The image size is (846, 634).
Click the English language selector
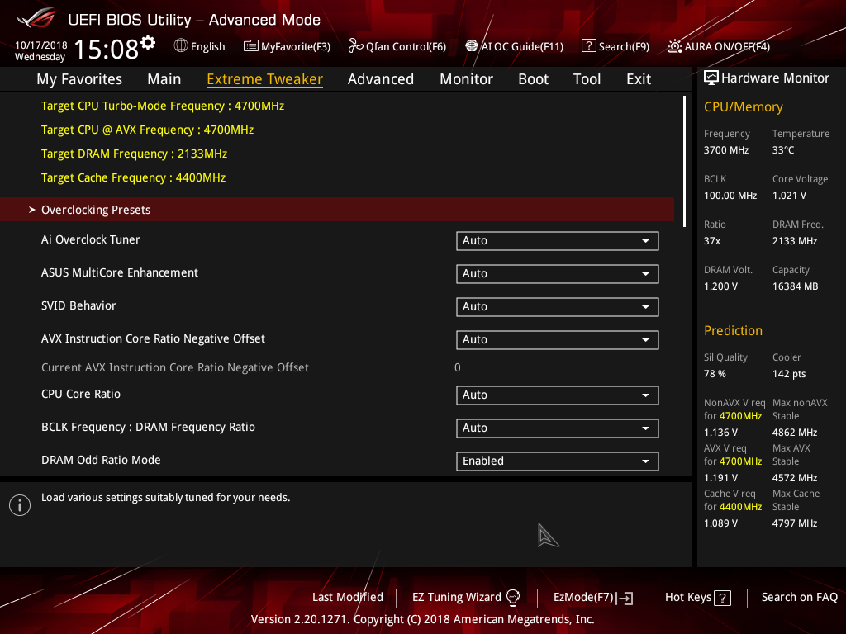(199, 46)
